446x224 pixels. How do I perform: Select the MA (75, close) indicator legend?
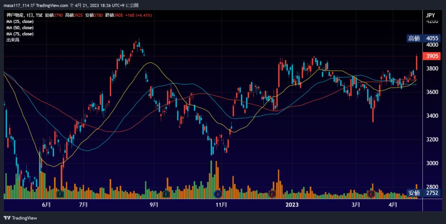(x=20, y=34)
